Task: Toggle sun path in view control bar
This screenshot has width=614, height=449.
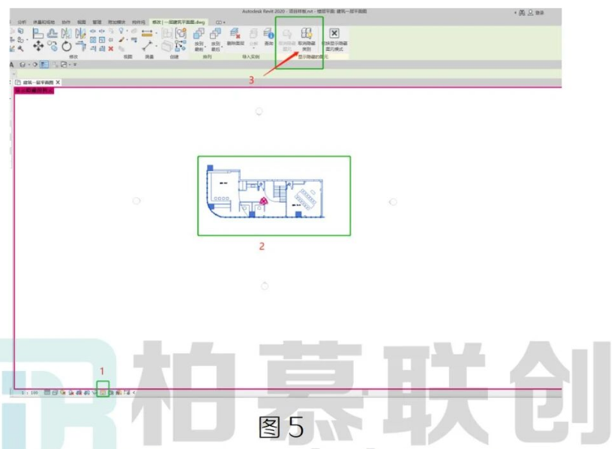Action: tap(63, 393)
